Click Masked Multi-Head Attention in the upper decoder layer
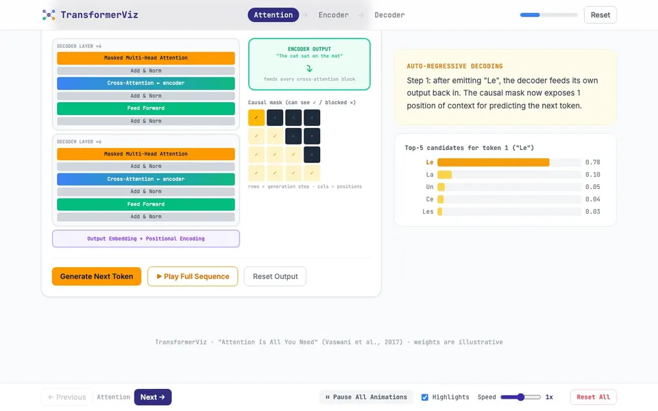 pyautogui.click(x=146, y=58)
